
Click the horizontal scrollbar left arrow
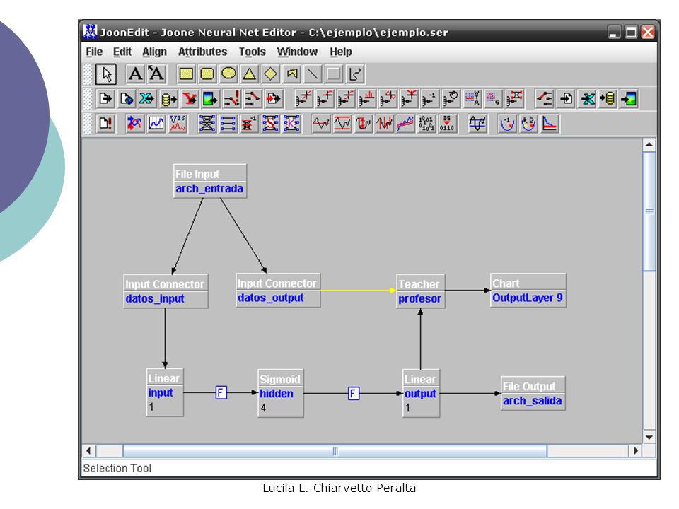89,450
